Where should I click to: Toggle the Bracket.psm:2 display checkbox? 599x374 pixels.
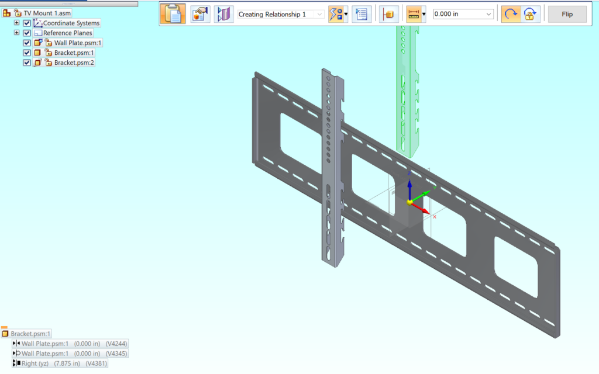pos(27,62)
